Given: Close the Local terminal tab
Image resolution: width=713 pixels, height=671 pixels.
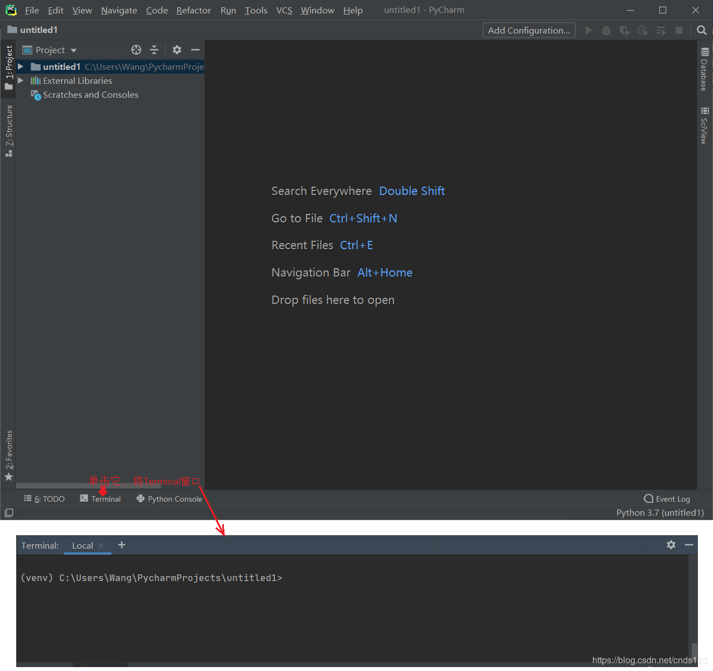Looking at the screenshot, I should (101, 546).
